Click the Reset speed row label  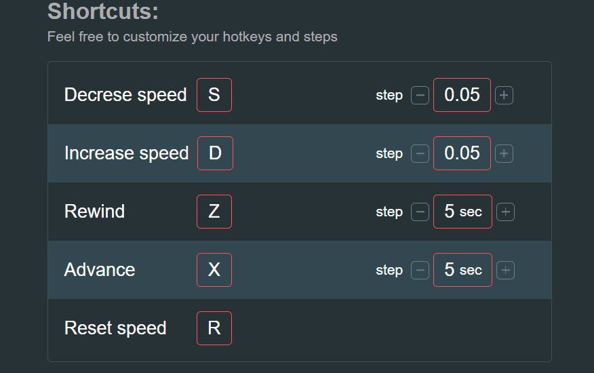[115, 328]
